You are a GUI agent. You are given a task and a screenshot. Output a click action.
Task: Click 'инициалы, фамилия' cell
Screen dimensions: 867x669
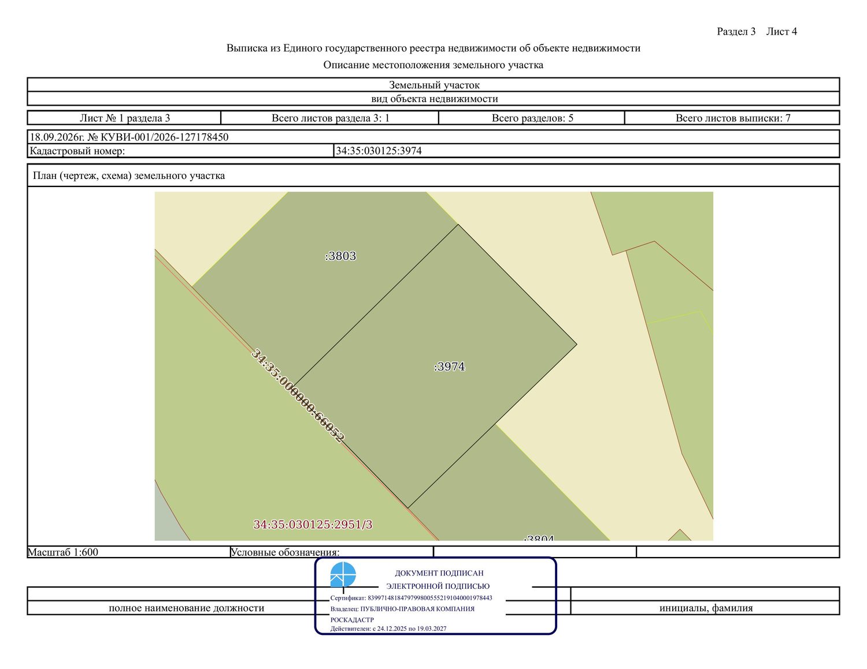(706, 608)
